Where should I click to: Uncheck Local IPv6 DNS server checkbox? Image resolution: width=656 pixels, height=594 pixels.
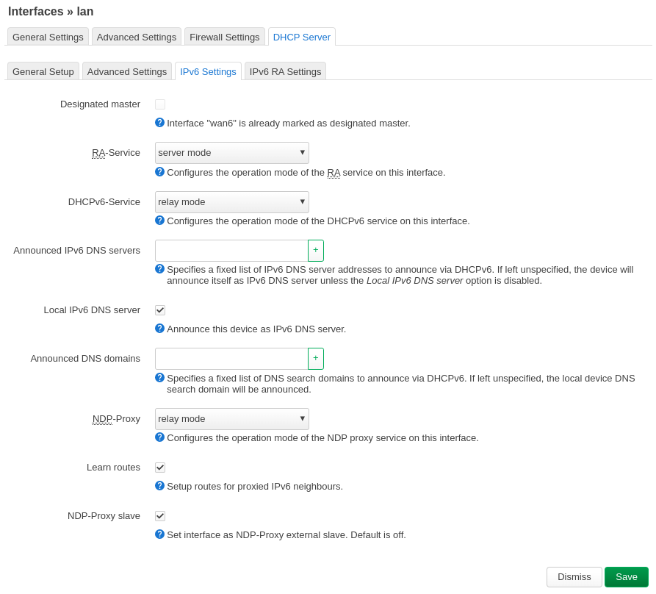coord(160,310)
